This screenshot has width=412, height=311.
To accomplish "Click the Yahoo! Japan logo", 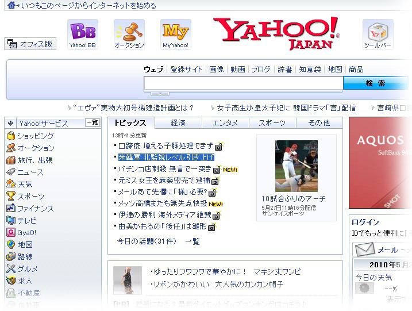I will tap(276, 33).
